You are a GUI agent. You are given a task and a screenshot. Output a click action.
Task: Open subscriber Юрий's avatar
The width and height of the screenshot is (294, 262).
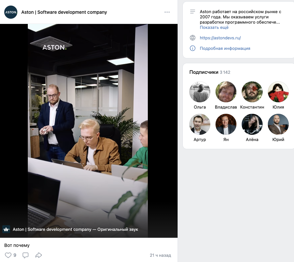point(278,124)
